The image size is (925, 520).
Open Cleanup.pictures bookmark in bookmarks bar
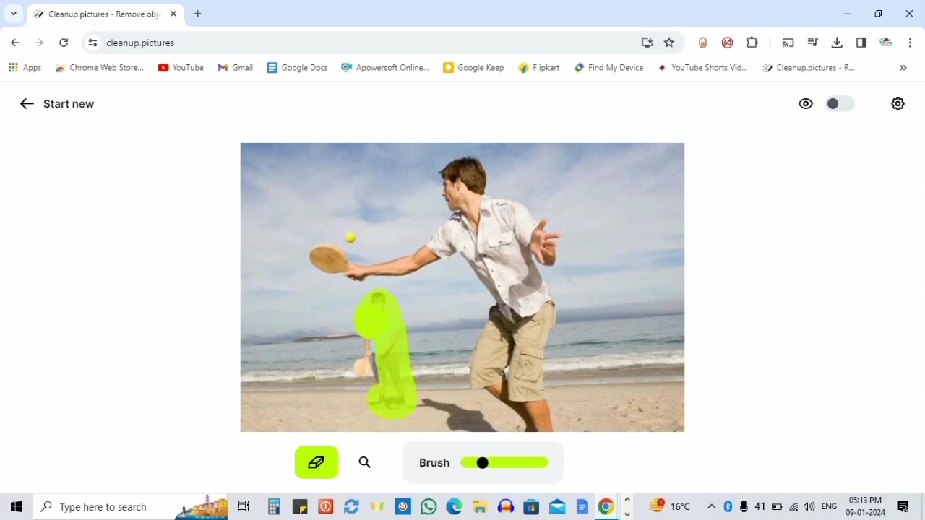(809, 68)
